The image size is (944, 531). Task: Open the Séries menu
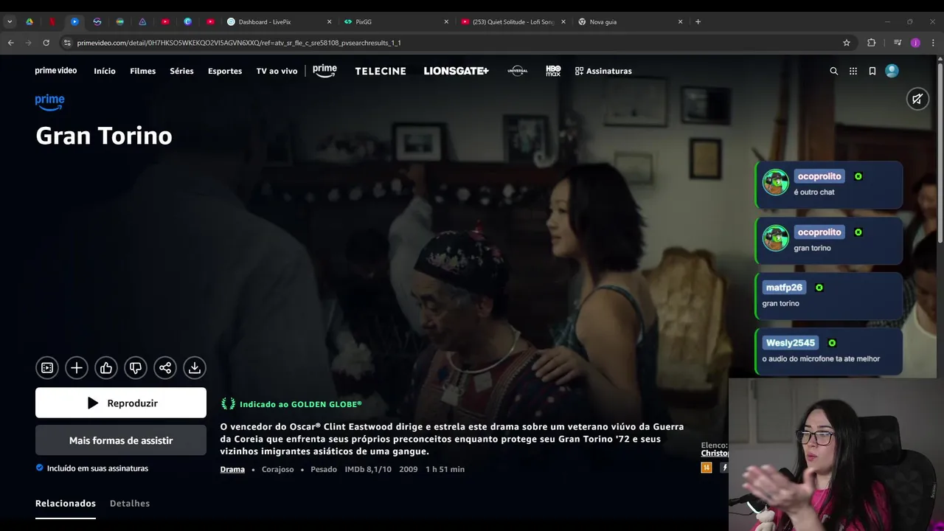(181, 71)
